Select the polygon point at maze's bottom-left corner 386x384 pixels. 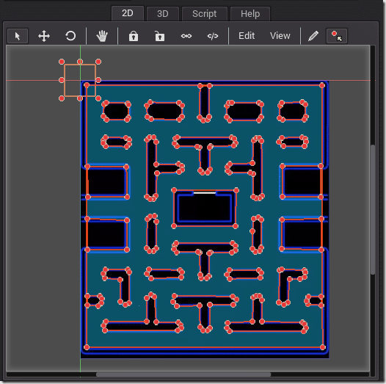click(x=87, y=347)
